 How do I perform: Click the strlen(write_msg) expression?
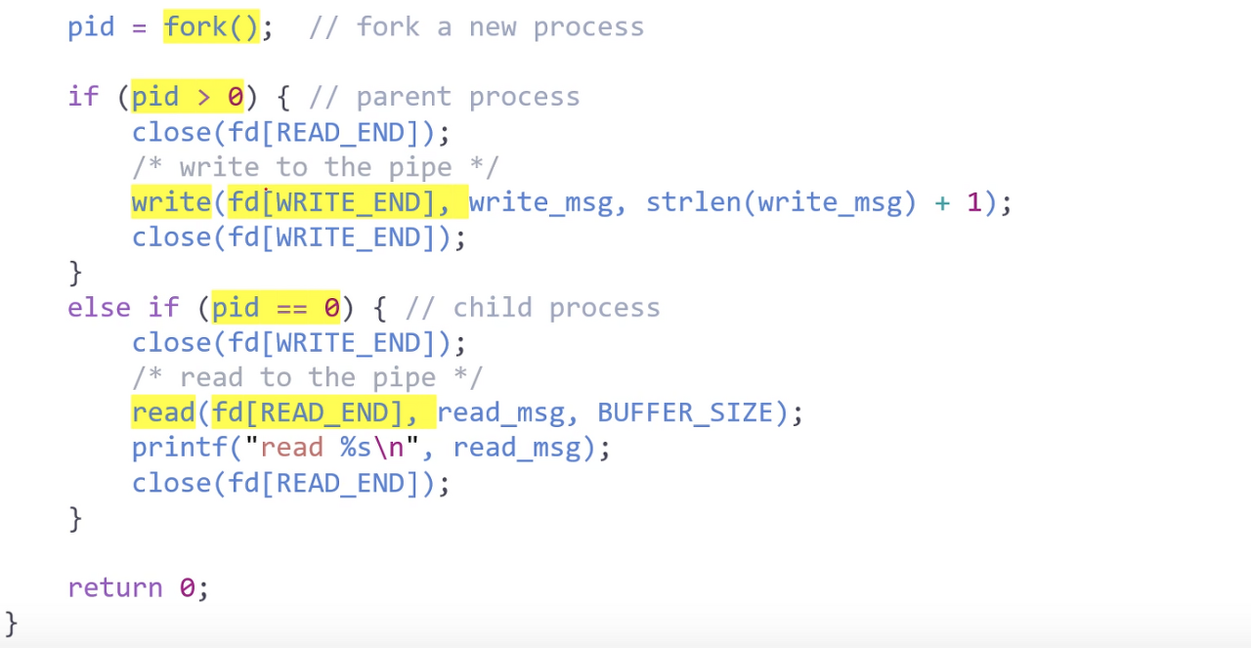(x=782, y=202)
